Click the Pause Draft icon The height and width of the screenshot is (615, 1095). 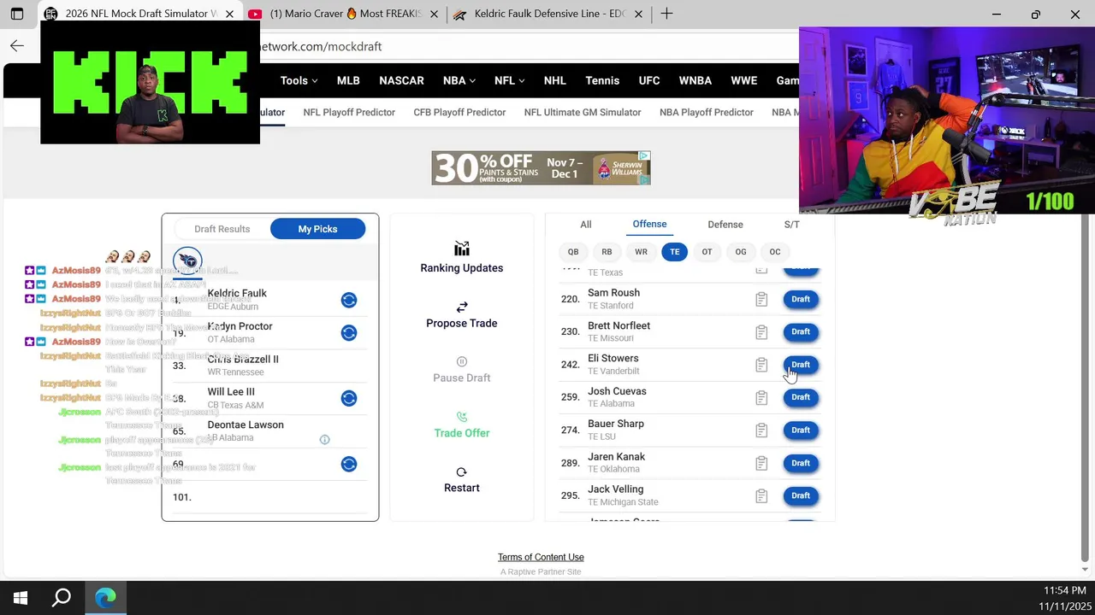coord(462,361)
